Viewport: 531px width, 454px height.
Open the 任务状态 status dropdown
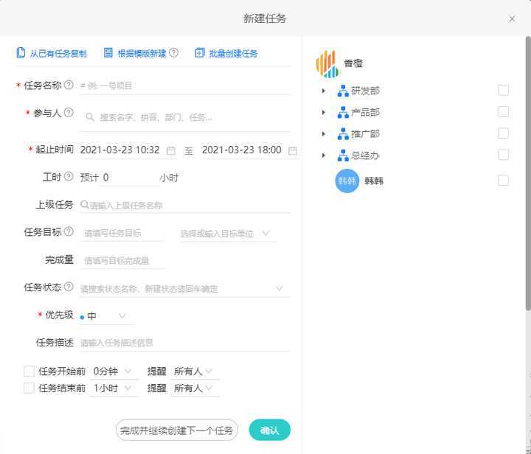(280, 288)
